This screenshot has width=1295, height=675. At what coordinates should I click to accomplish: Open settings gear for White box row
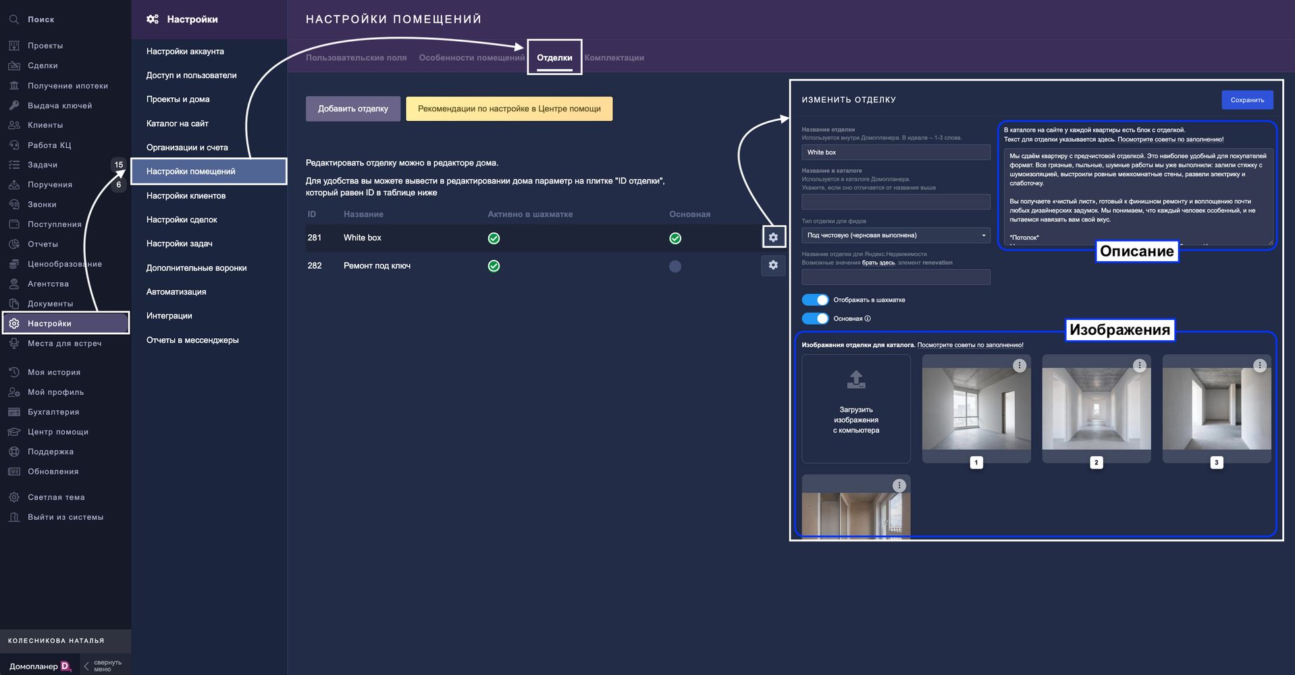(x=773, y=238)
